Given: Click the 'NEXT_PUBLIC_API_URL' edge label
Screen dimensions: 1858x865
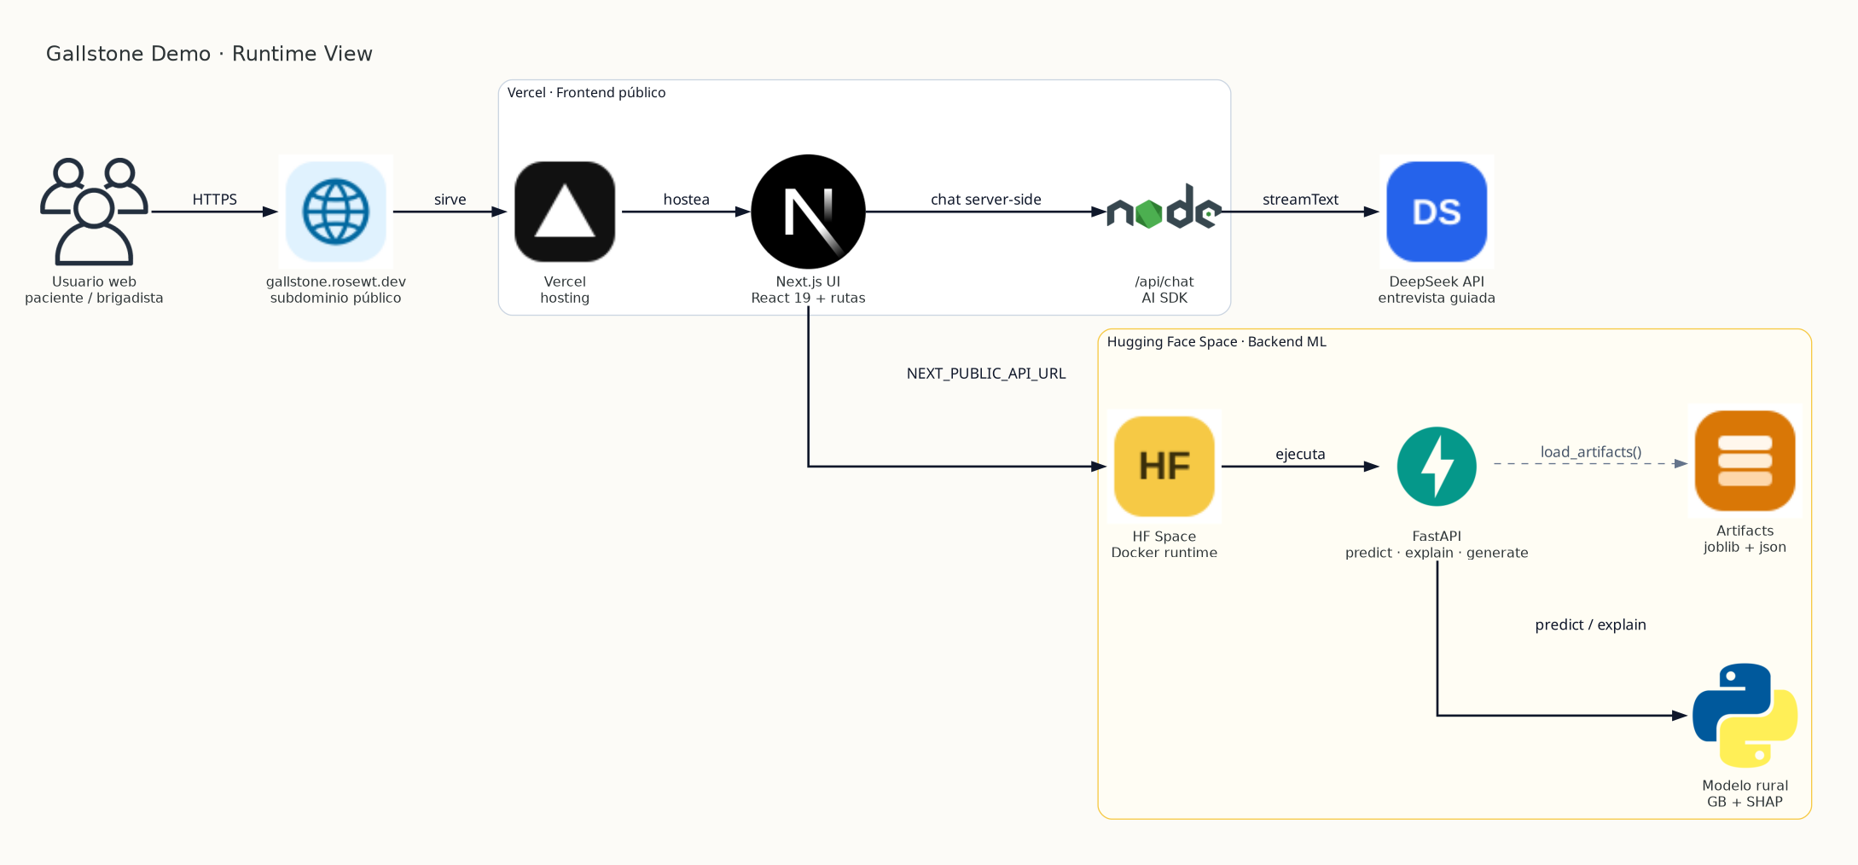Looking at the screenshot, I should click(x=985, y=373).
